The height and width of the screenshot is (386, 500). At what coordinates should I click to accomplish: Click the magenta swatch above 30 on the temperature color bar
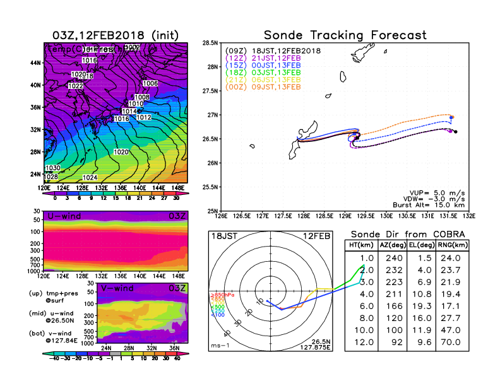point(182,194)
